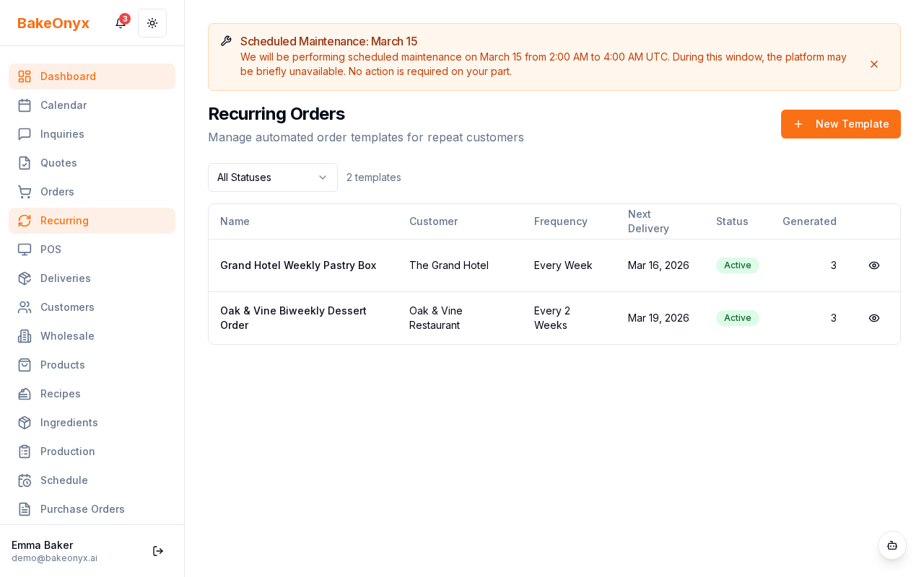Image resolution: width=924 pixels, height=577 pixels.
Task: Navigate to the POS screen
Action: coord(51,250)
